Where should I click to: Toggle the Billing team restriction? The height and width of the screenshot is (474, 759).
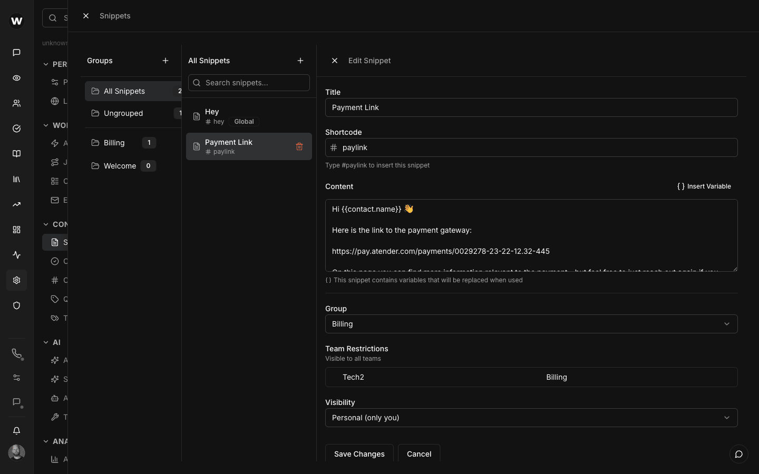557,377
